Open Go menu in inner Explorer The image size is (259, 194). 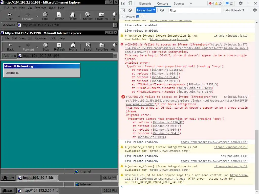[x=30, y=38]
